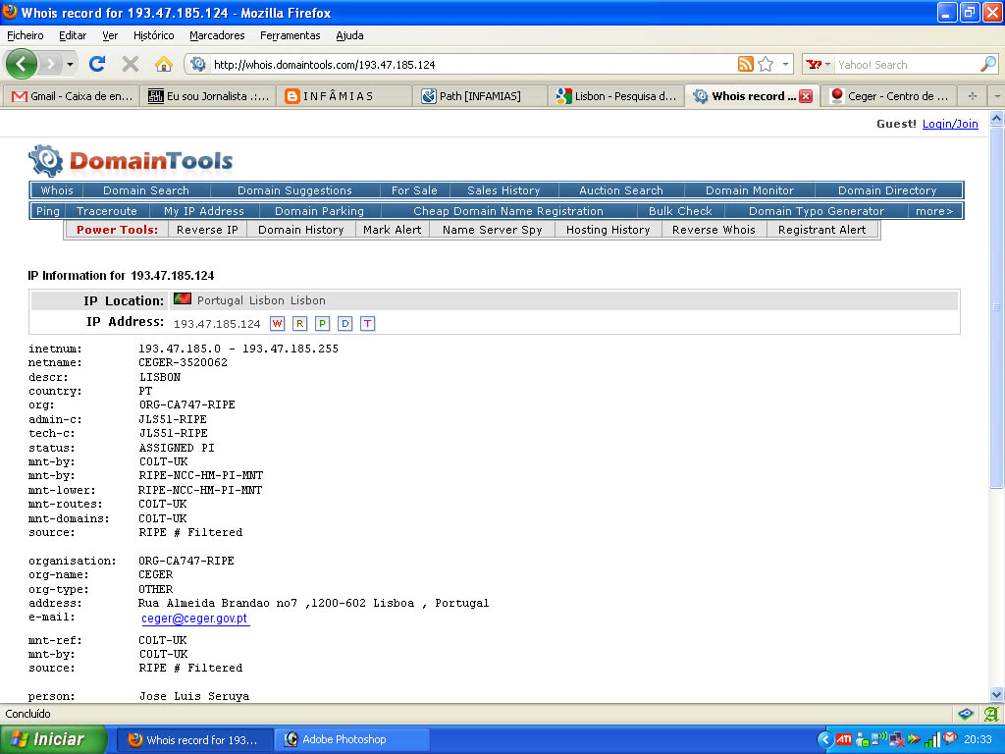Open the Iniciar start menu
The image size is (1005, 754).
[54, 740]
